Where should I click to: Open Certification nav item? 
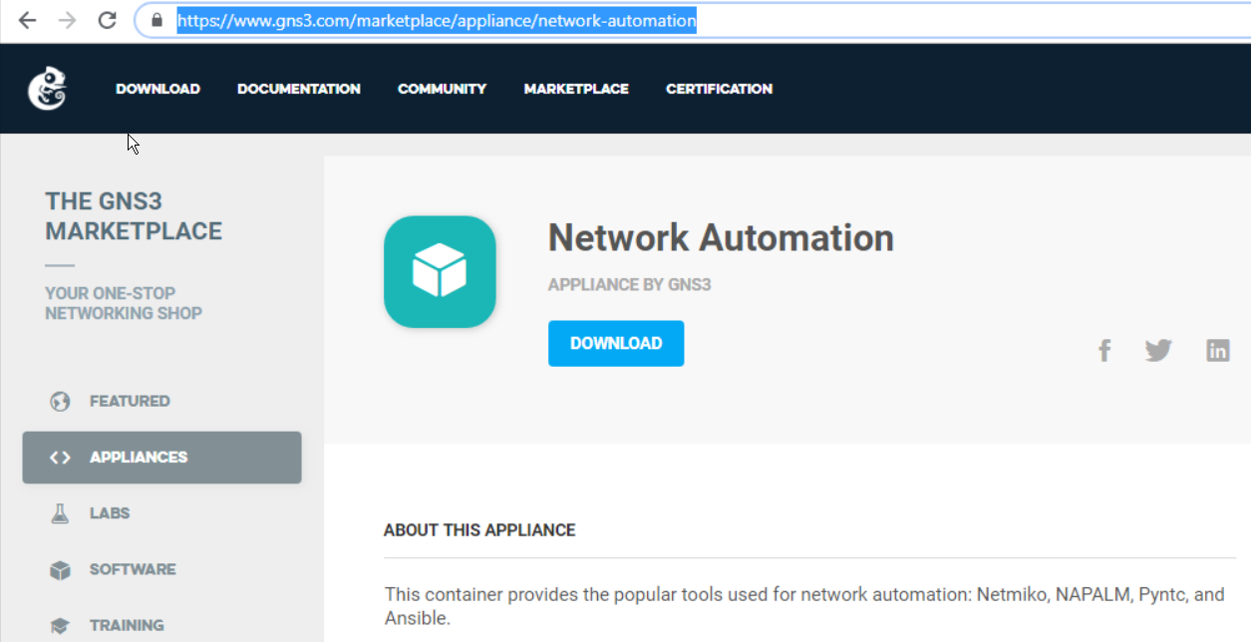point(719,89)
